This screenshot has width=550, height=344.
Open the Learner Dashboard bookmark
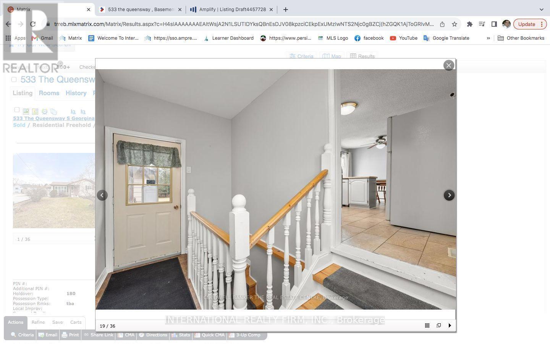(228, 38)
